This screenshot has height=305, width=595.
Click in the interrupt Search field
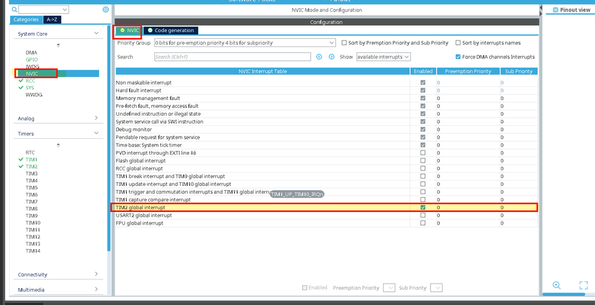pos(233,57)
